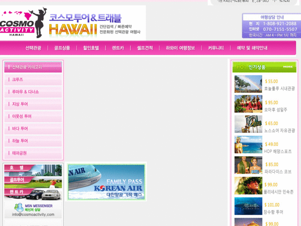Open the 할인호텔 menu item
This screenshot has height=226, width=301.
[x=91, y=48]
